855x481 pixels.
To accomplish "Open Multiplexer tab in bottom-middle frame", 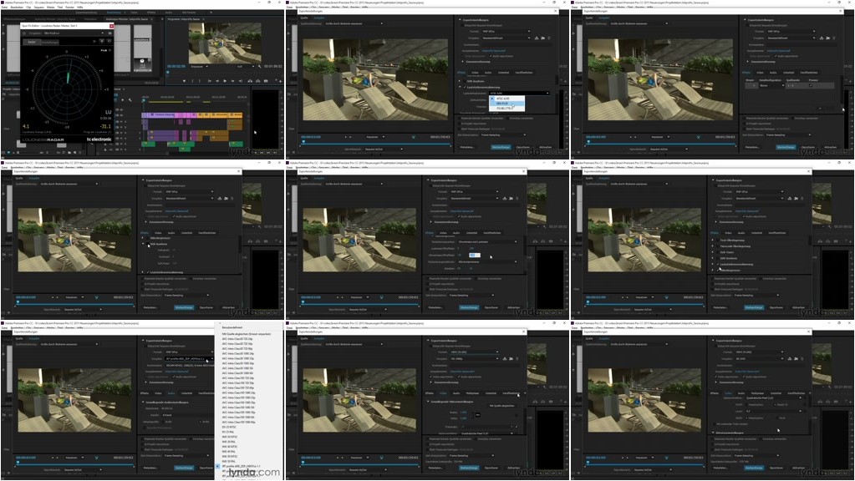I will coord(472,393).
